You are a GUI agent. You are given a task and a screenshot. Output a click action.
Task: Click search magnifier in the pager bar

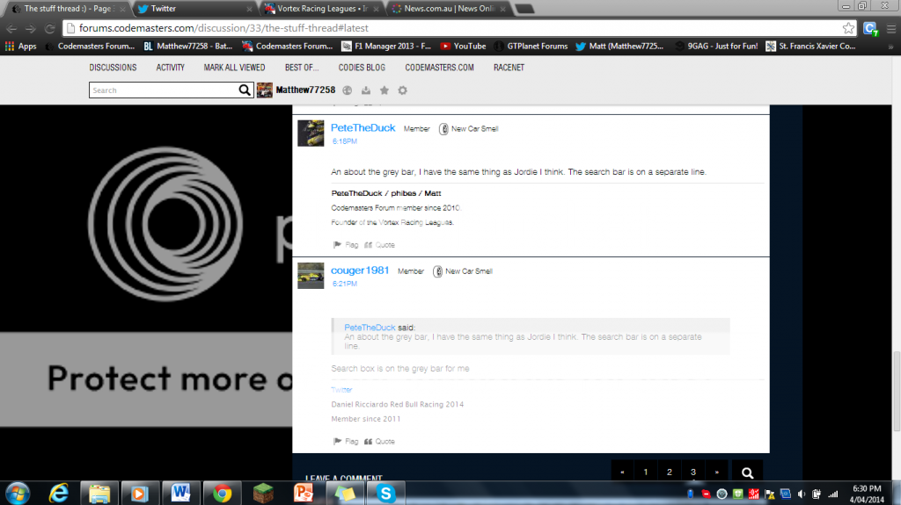point(747,473)
